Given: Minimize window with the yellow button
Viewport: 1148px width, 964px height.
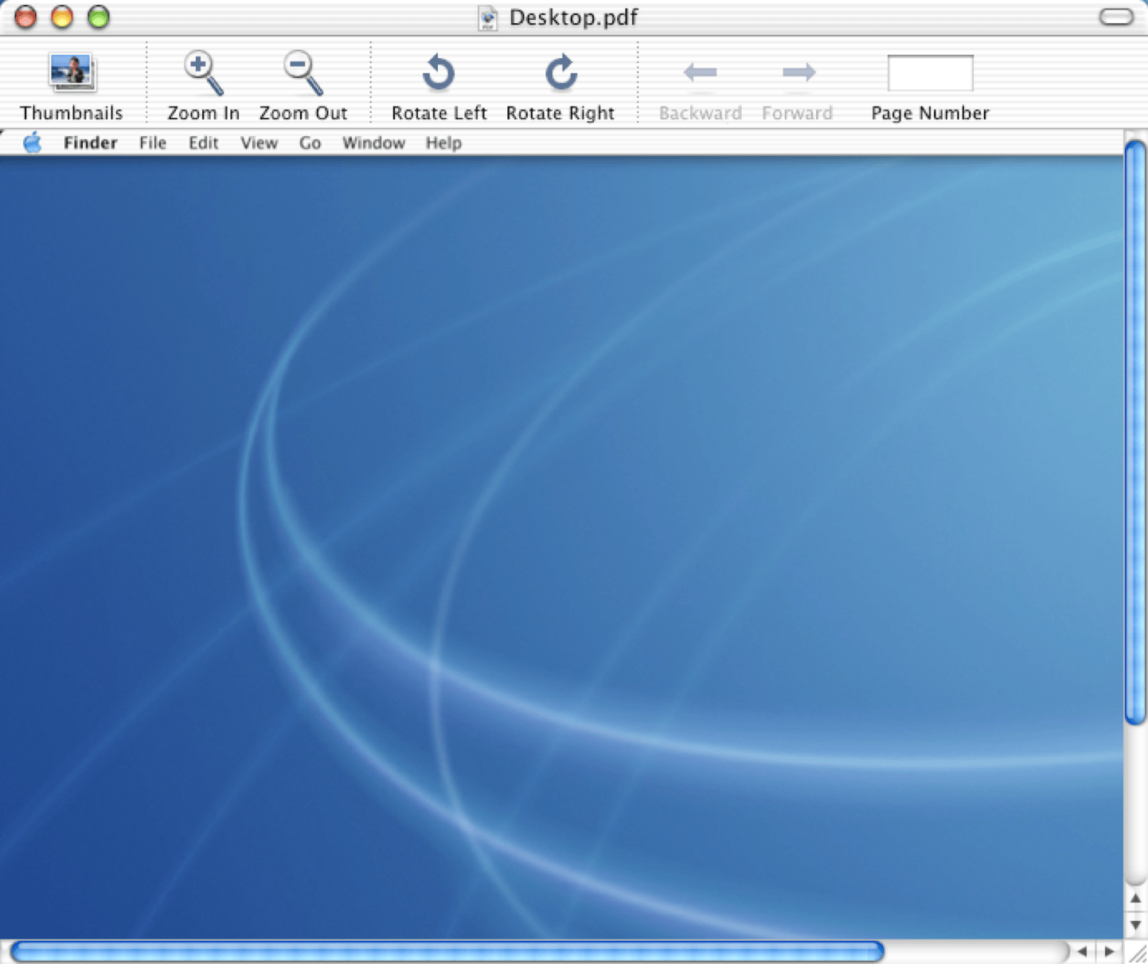Looking at the screenshot, I should [62, 17].
